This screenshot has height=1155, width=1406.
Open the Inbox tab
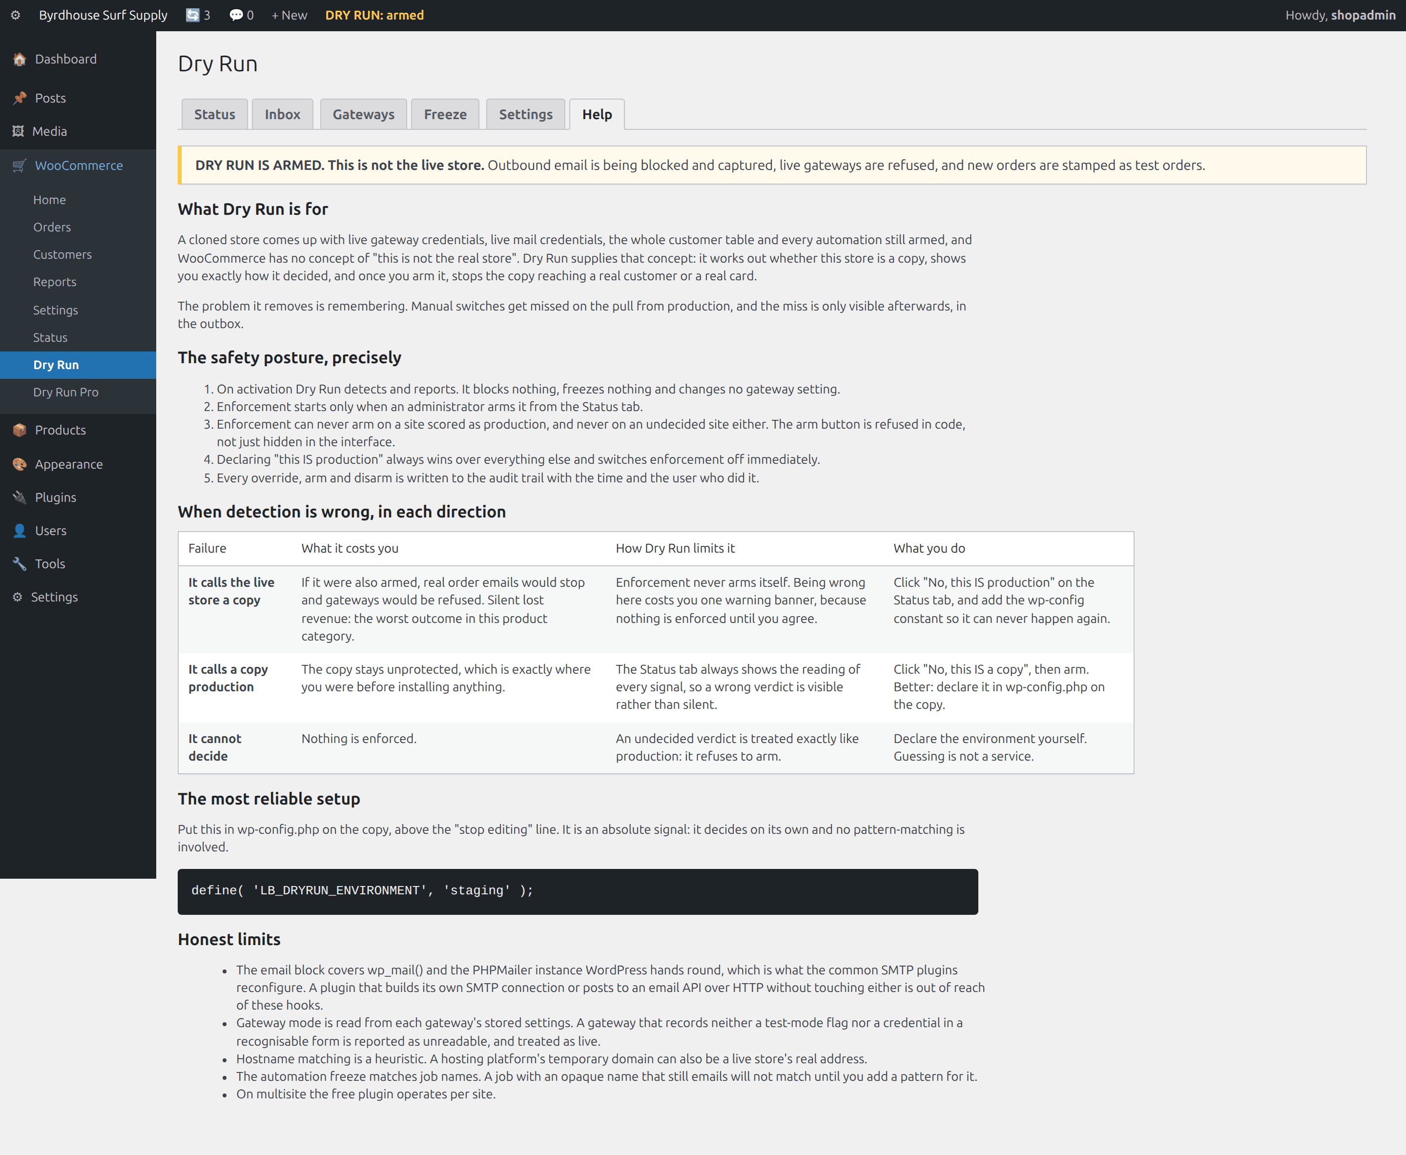pos(283,114)
